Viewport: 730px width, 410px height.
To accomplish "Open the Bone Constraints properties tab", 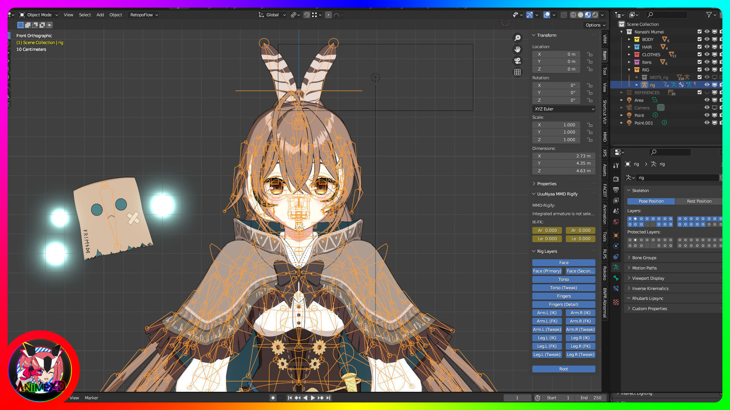I will coord(616,289).
